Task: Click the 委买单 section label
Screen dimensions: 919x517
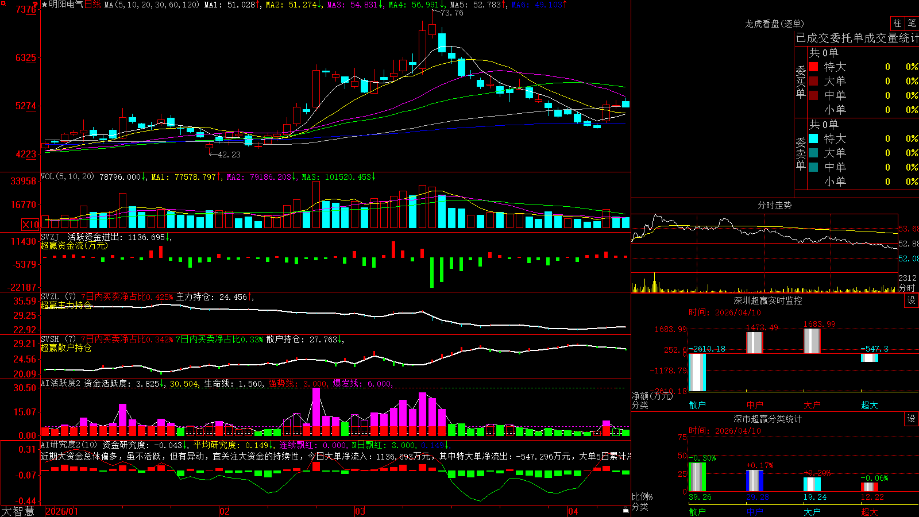Action: [801, 82]
